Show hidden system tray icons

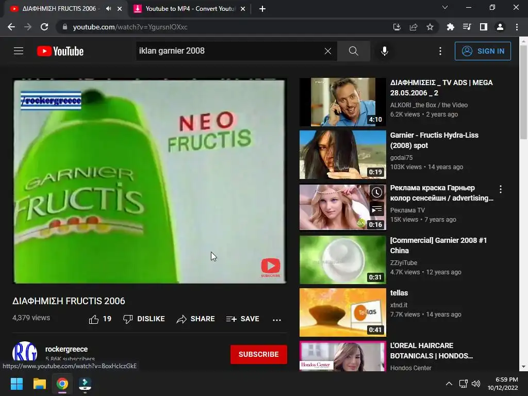(449, 384)
